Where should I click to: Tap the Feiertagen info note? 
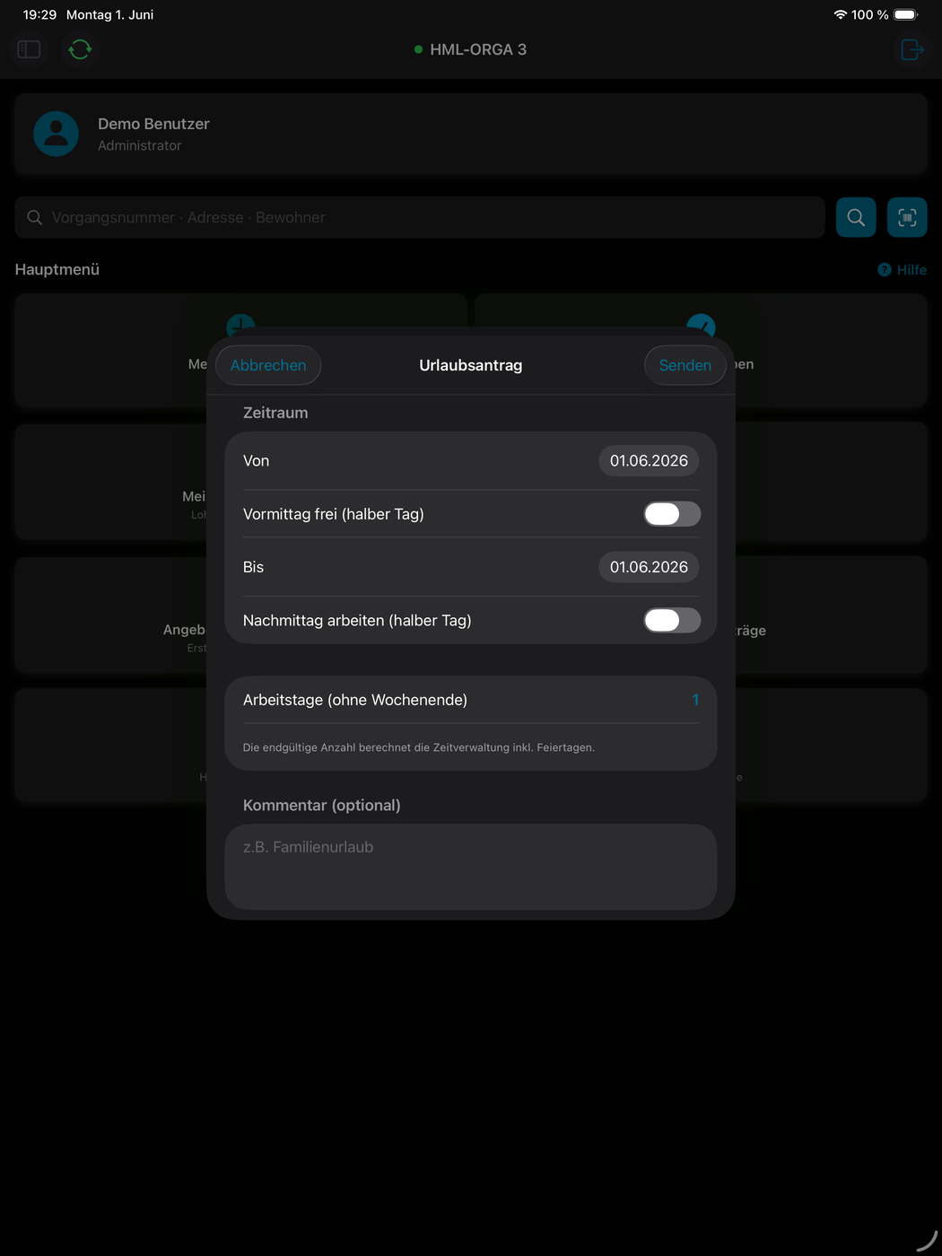pos(419,747)
